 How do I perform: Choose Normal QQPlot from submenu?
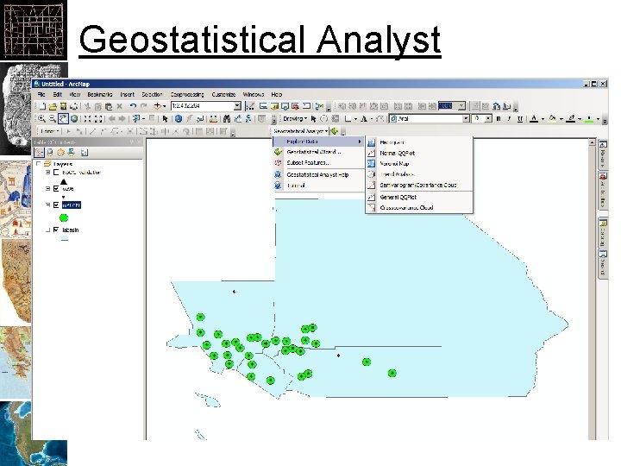419,153
